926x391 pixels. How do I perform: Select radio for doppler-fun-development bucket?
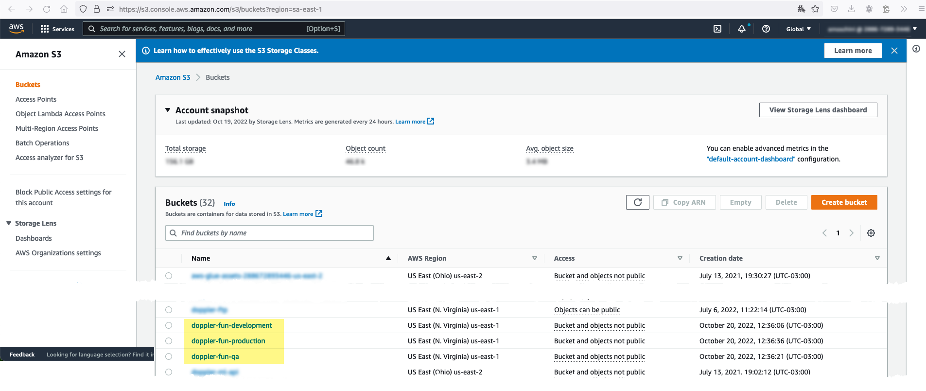coord(169,325)
